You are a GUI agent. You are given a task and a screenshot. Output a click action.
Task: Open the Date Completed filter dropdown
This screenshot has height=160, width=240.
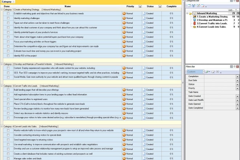coord(237,108)
